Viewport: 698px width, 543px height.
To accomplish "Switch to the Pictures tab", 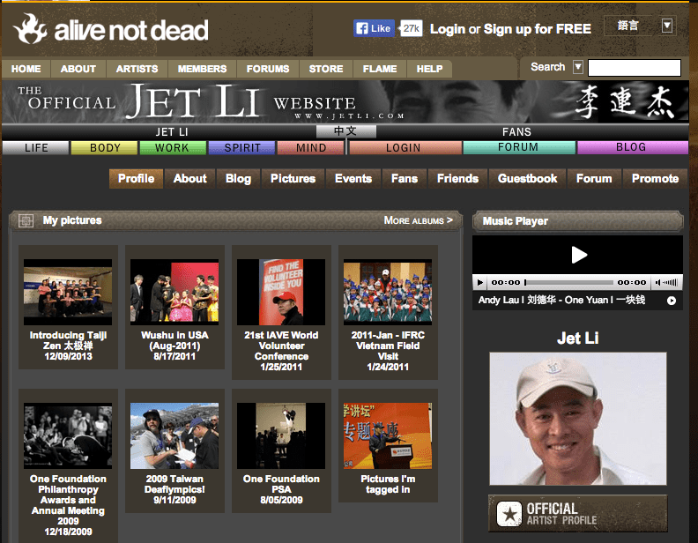I will click(x=293, y=178).
